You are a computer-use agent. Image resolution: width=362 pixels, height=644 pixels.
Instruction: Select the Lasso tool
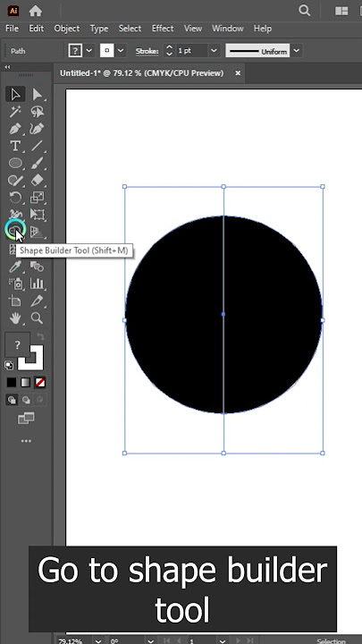coord(38,112)
